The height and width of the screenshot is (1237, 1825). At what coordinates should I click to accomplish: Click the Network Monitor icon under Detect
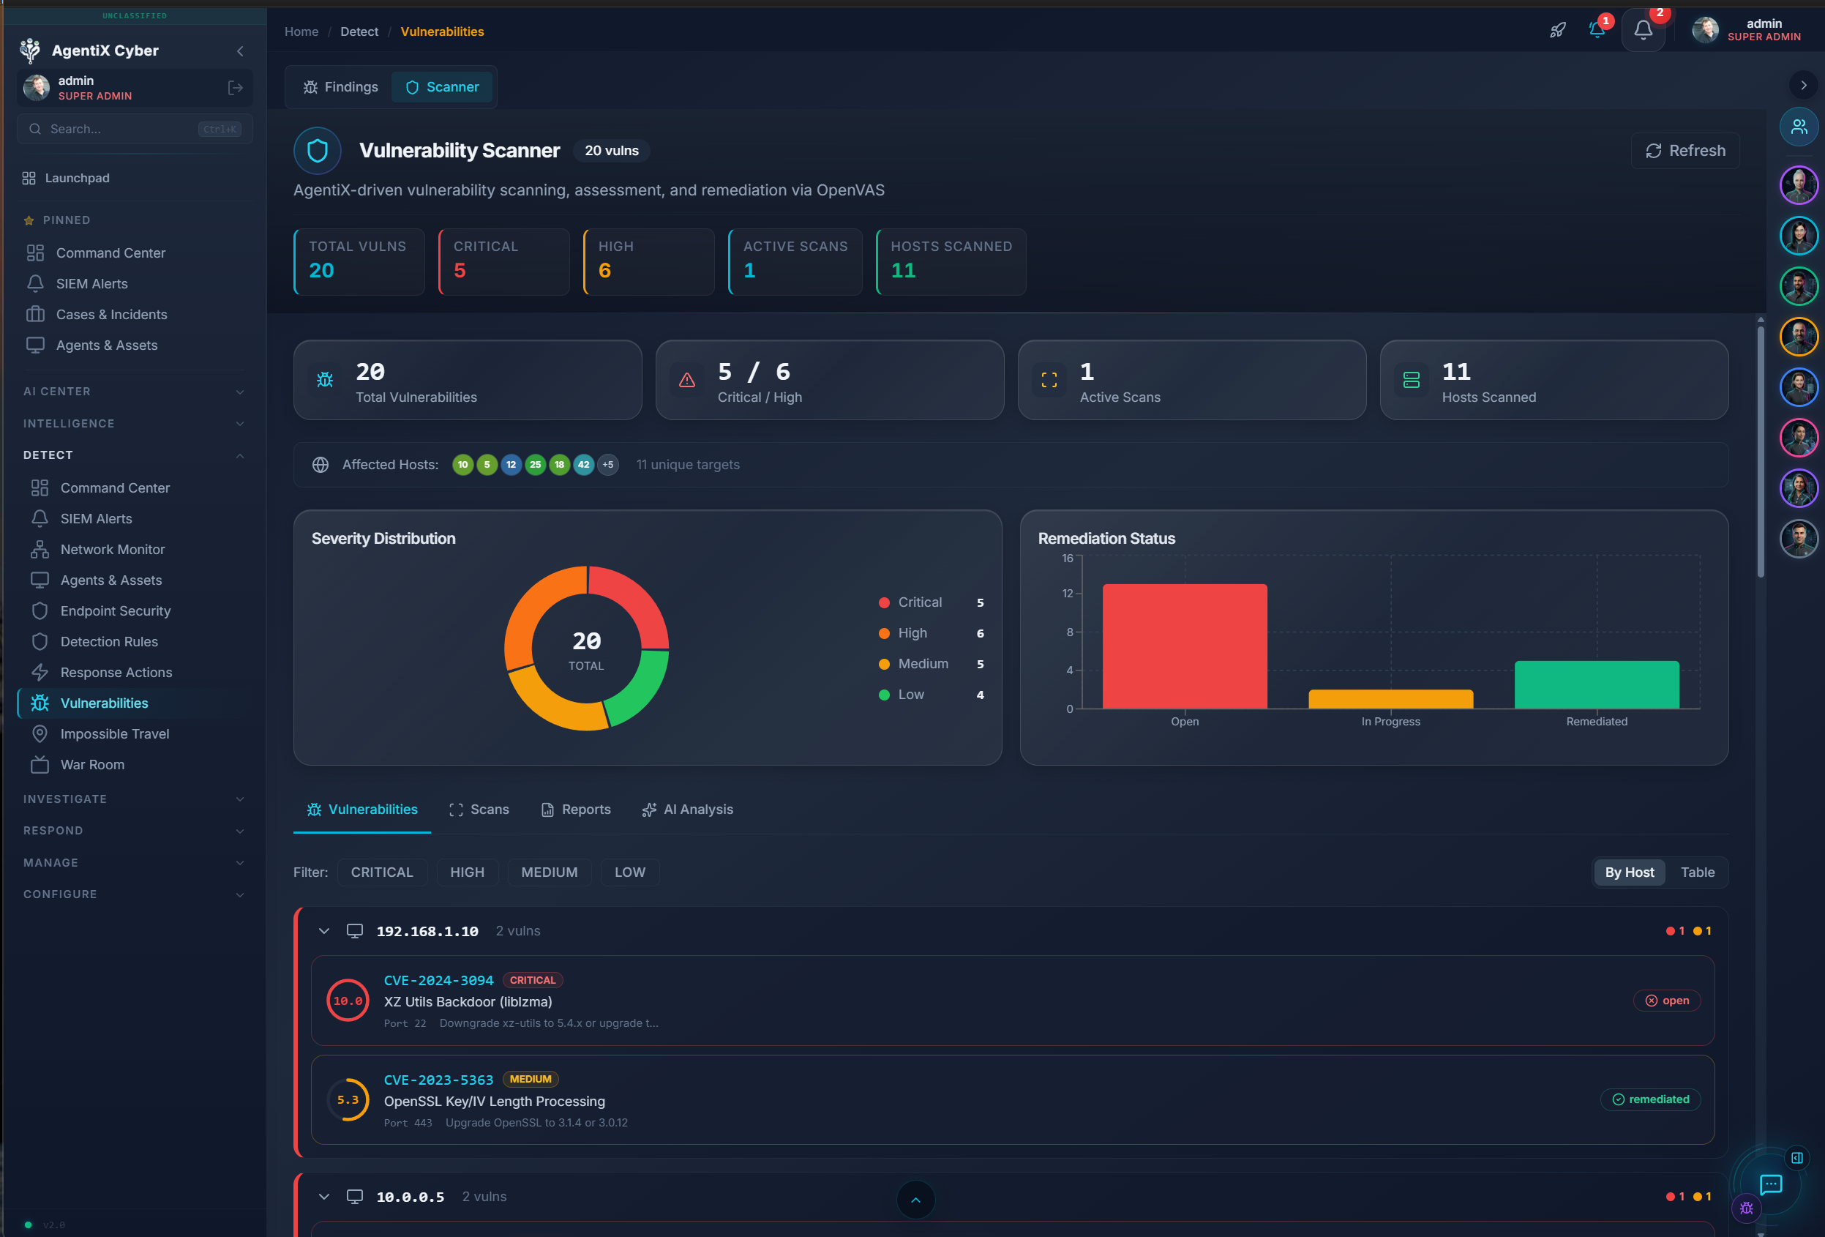click(x=40, y=549)
